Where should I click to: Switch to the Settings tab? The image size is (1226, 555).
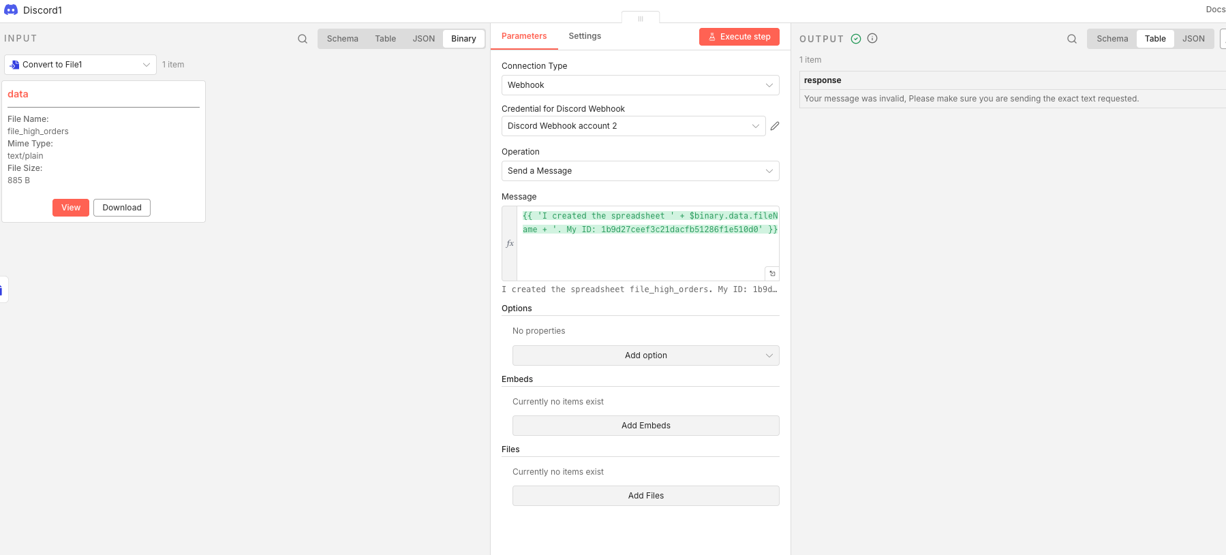point(585,36)
